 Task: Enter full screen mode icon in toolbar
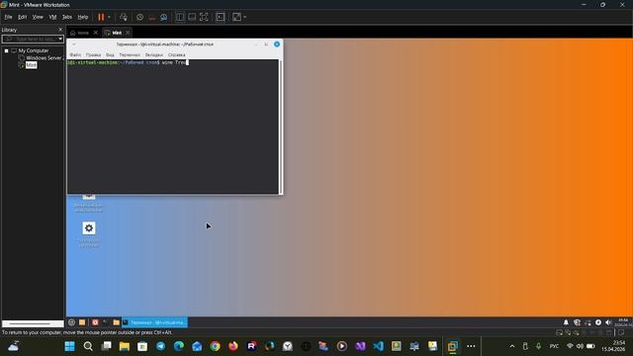coord(205,17)
